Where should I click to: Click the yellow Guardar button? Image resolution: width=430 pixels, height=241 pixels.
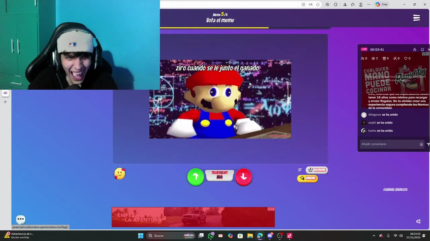(x=307, y=178)
